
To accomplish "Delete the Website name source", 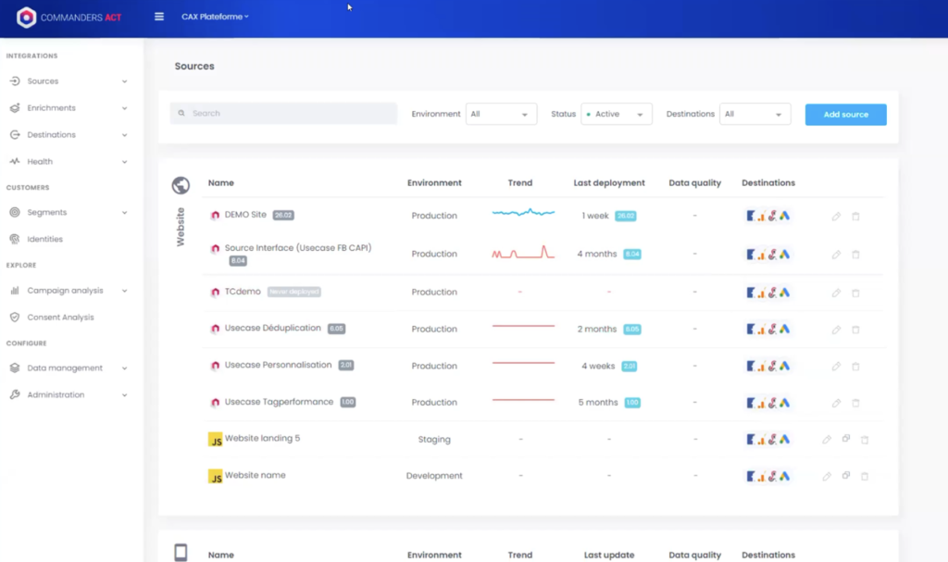I will (865, 477).
